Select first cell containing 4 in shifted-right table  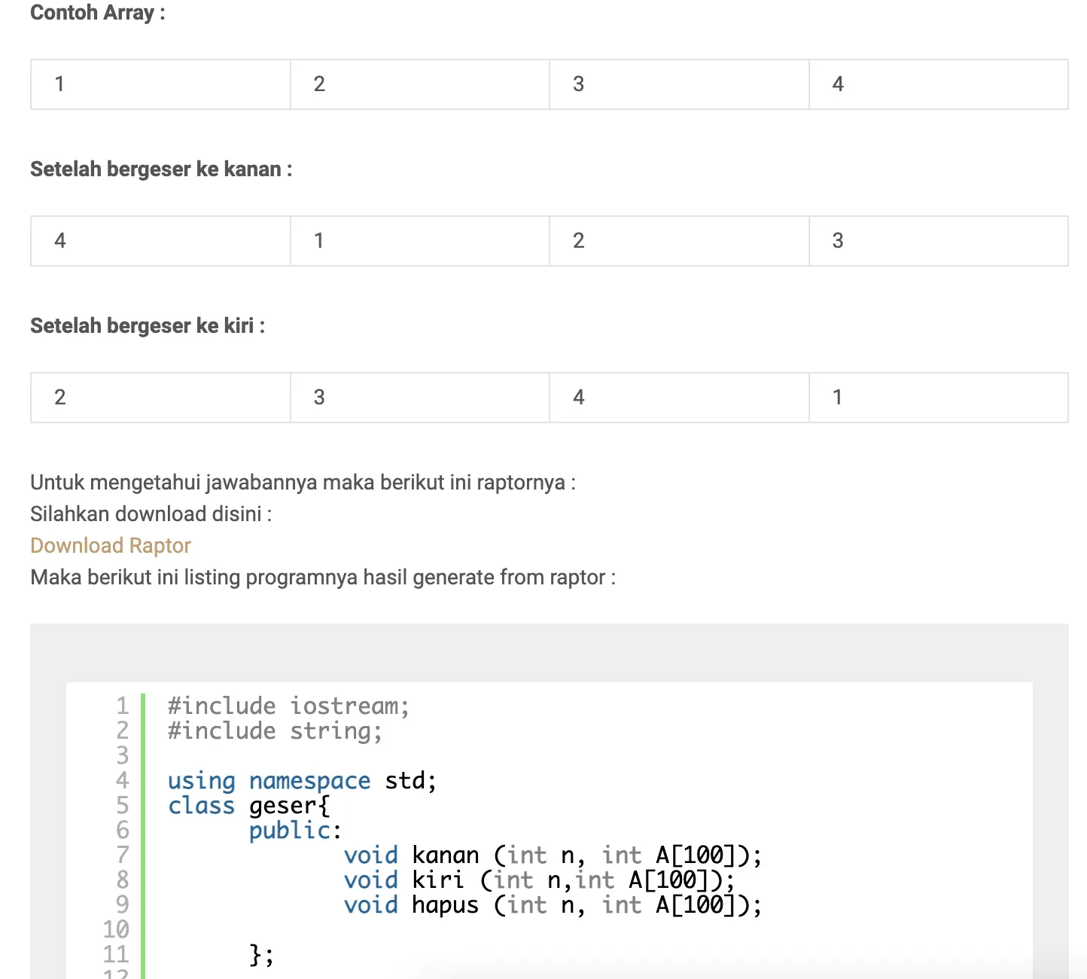[x=160, y=241]
